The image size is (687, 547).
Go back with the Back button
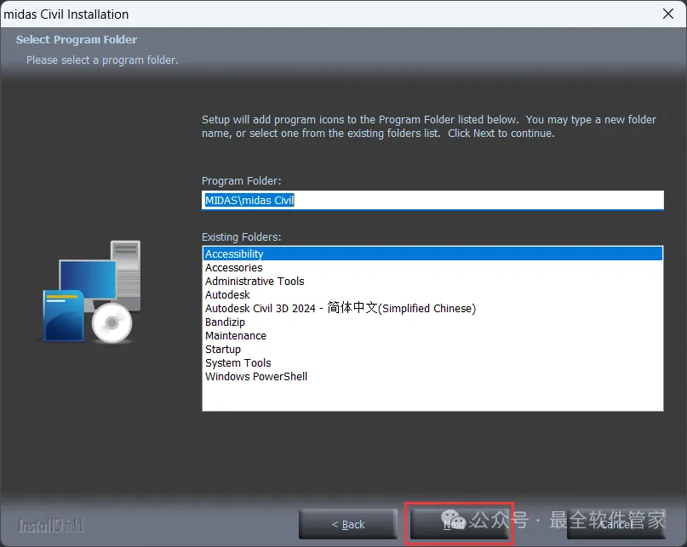(348, 524)
